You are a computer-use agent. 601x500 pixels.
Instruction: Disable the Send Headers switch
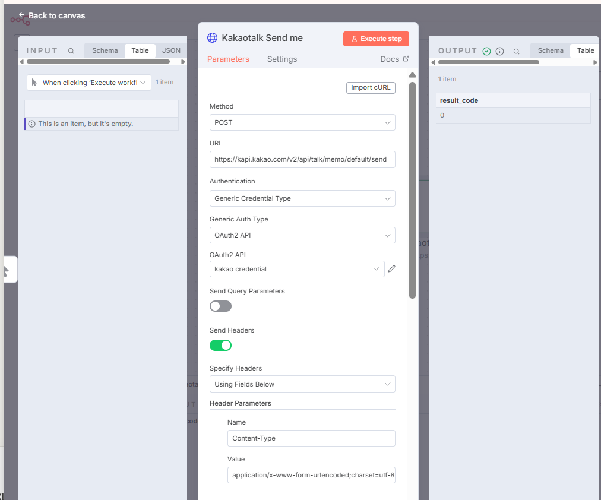pyautogui.click(x=220, y=345)
